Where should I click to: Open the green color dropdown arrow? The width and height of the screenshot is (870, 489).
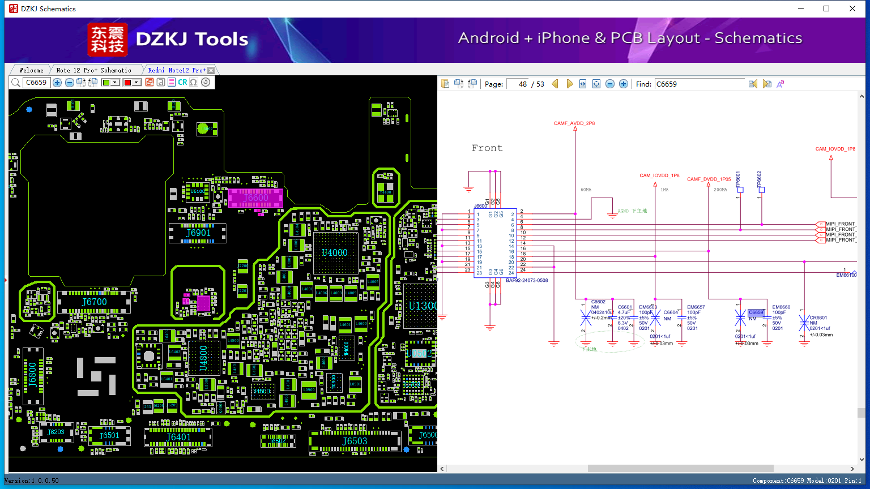pos(115,83)
